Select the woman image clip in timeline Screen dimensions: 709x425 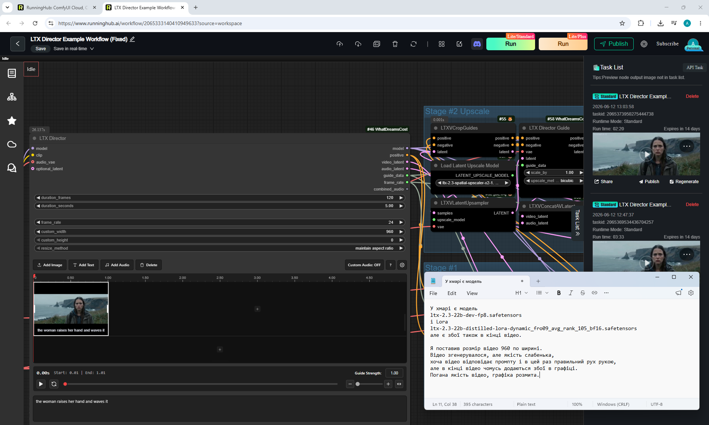point(71,309)
